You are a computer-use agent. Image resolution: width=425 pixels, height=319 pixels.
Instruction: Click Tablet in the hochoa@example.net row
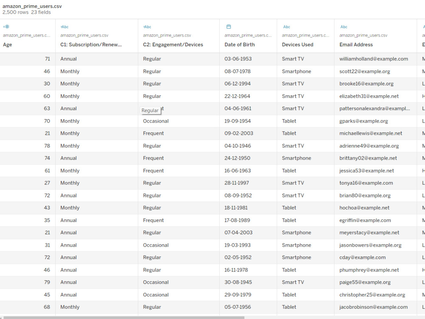point(289,208)
